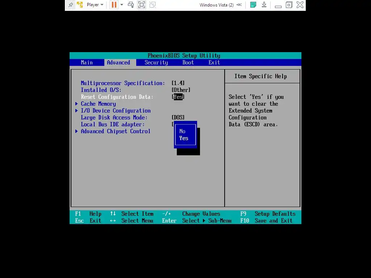Click the Unity mode icon
The height and width of the screenshot is (278, 371).
pyautogui.click(x=153, y=5)
